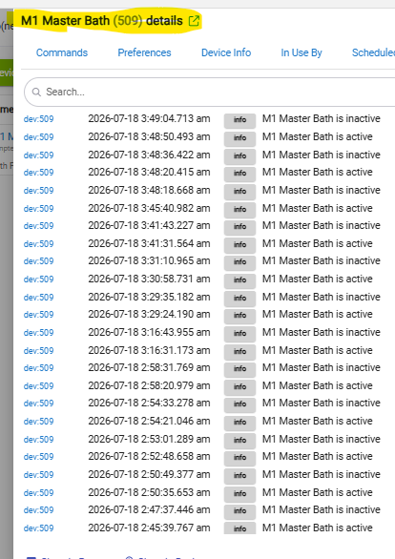Click info badge for 2:58:20.979 am entry
The image size is (395, 559).
[239, 387]
